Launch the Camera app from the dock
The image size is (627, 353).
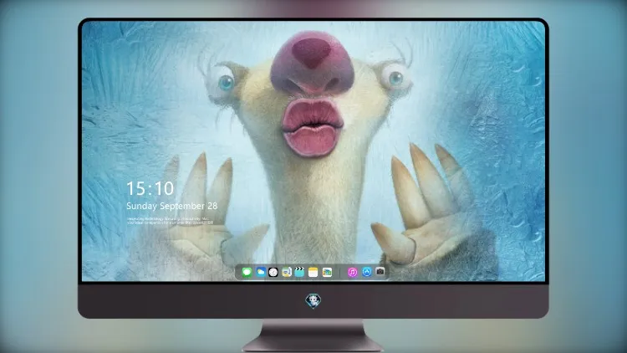[380, 272]
